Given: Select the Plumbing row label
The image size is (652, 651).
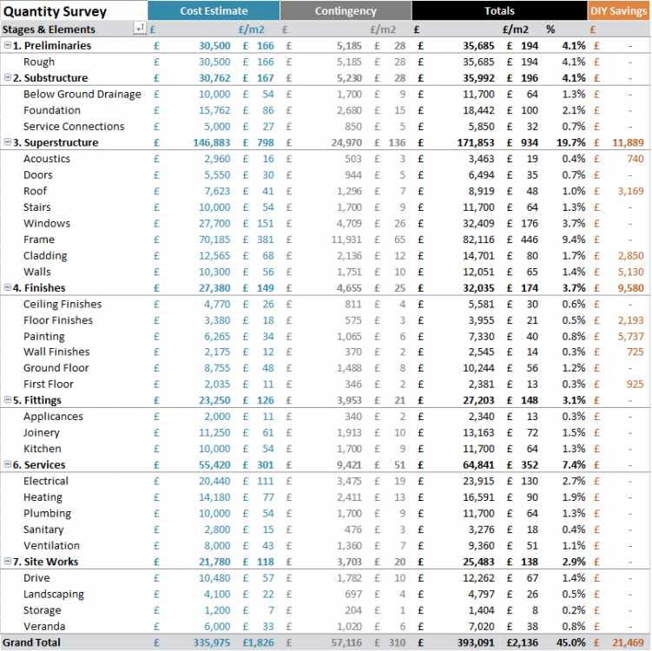Looking at the screenshot, I should [x=48, y=513].
